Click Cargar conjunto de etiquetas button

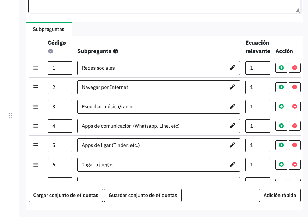coord(66,195)
